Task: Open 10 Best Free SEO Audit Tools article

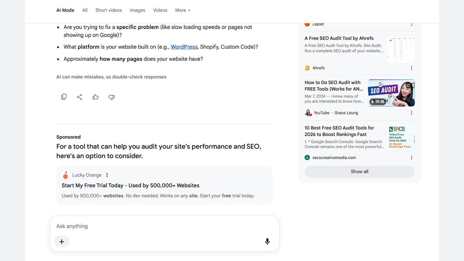Action: [339, 131]
